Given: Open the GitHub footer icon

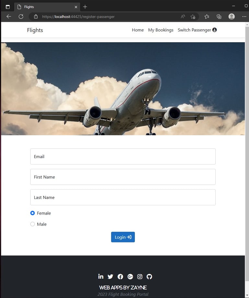Looking at the screenshot, I should [x=149, y=277].
